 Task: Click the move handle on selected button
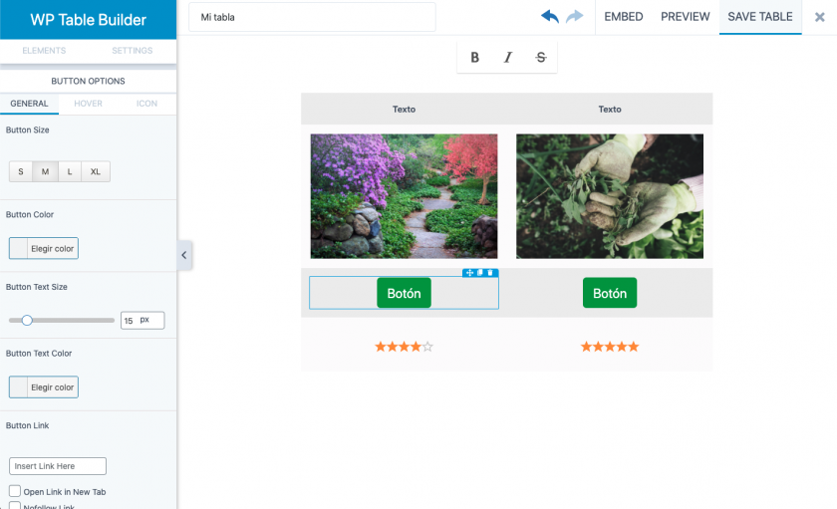468,273
